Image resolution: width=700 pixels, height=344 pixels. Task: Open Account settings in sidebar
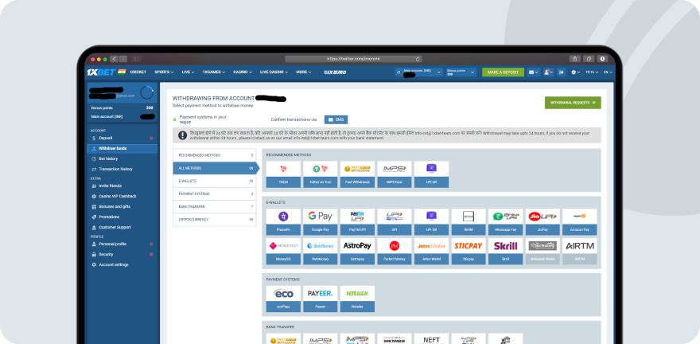(x=122, y=265)
